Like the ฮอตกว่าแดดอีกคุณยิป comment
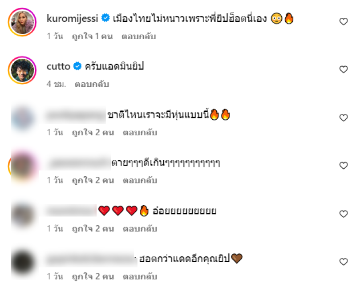Viewport: 356px width, 292px height. coord(344,262)
